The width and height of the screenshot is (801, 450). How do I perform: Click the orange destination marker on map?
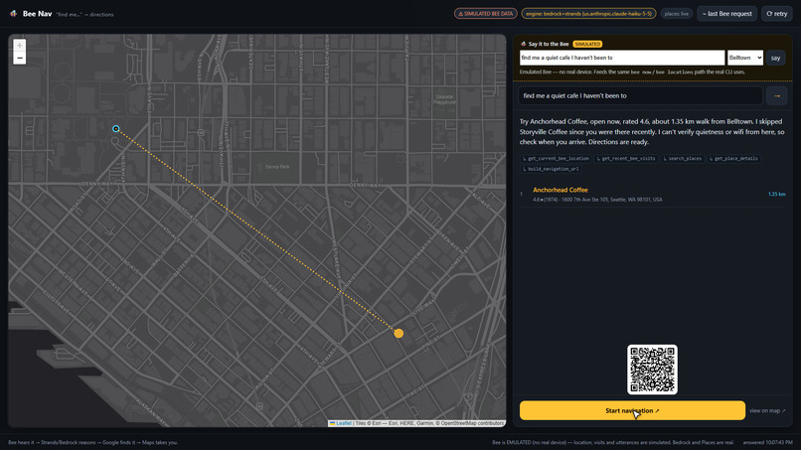(399, 333)
